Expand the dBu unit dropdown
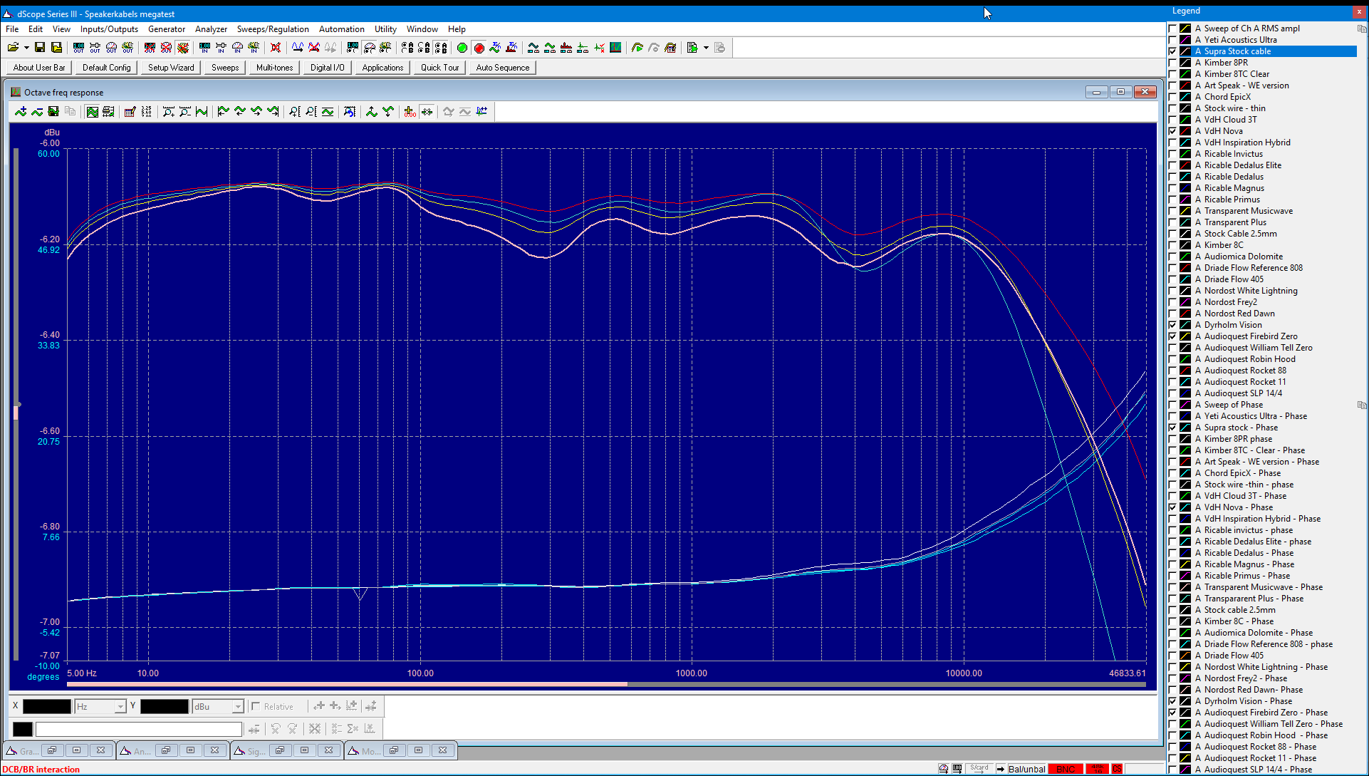 tap(238, 706)
